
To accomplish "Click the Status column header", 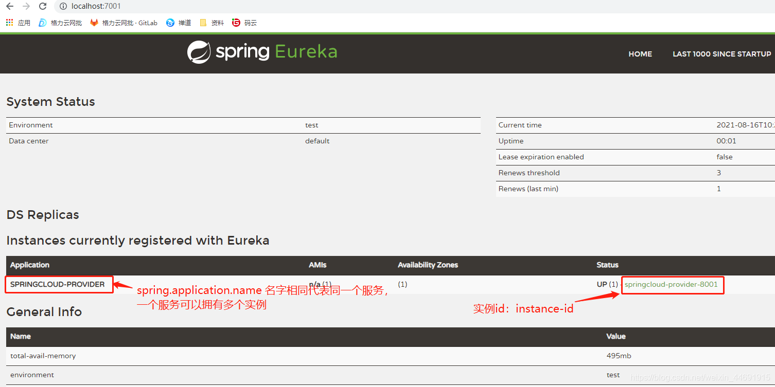I will coord(607,265).
